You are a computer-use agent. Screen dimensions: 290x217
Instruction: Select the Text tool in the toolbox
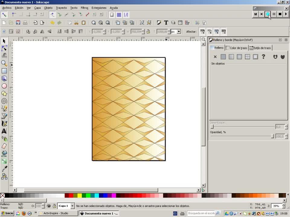4,131
